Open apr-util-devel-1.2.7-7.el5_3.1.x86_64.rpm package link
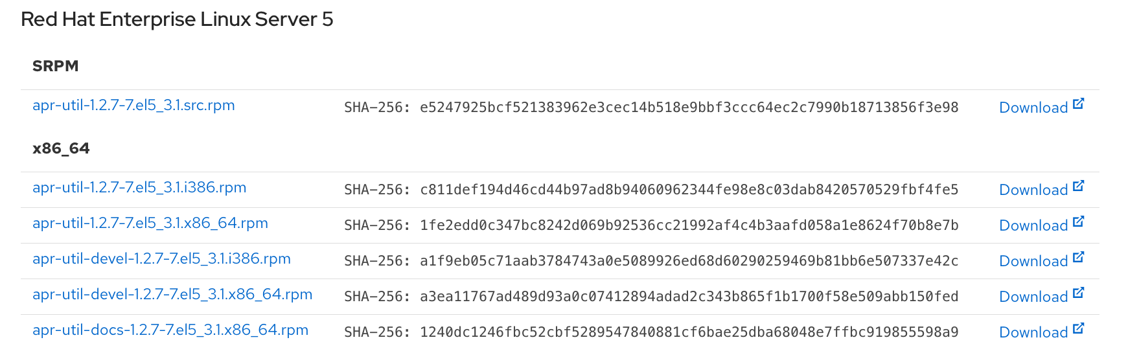 [x=172, y=295]
